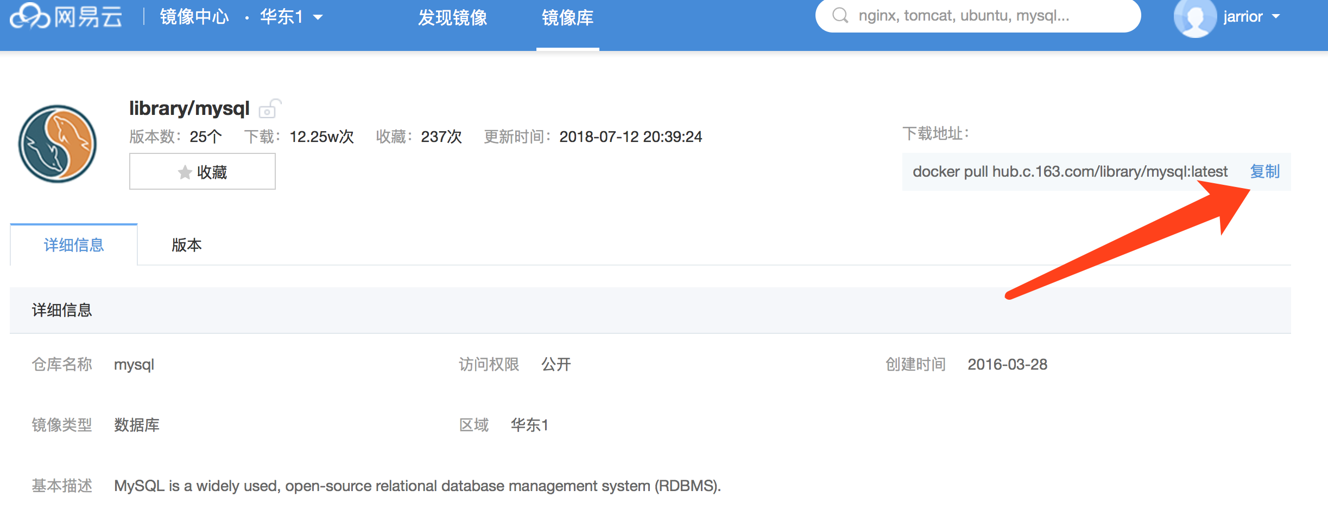Click the repository name value mysql
Image resolution: width=1328 pixels, height=516 pixels.
coord(134,364)
